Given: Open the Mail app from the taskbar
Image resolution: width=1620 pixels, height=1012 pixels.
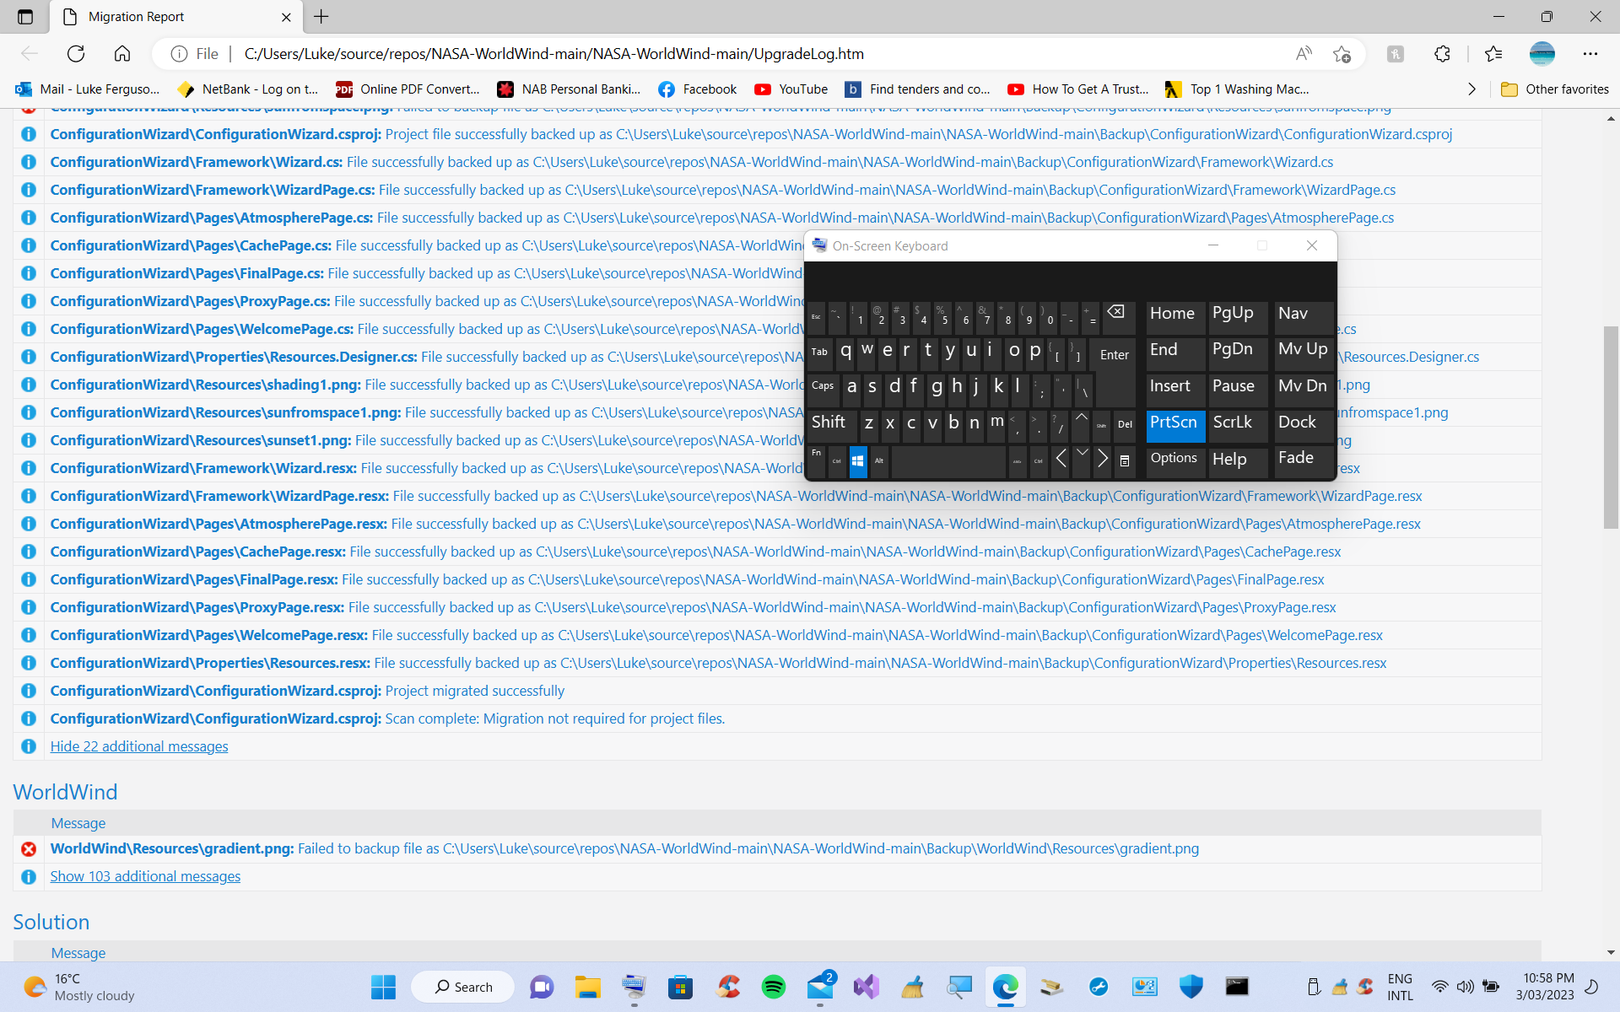Looking at the screenshot, I should click(819, 987).
